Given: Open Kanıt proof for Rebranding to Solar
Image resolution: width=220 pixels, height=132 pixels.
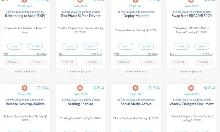Looking at the screenshot, I should [x=15, y=46].
